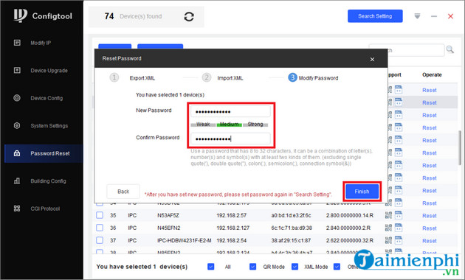Screen dimensions: 465x280
Task: Select IP address 192.168.2.127
Action: coord(232,228)
